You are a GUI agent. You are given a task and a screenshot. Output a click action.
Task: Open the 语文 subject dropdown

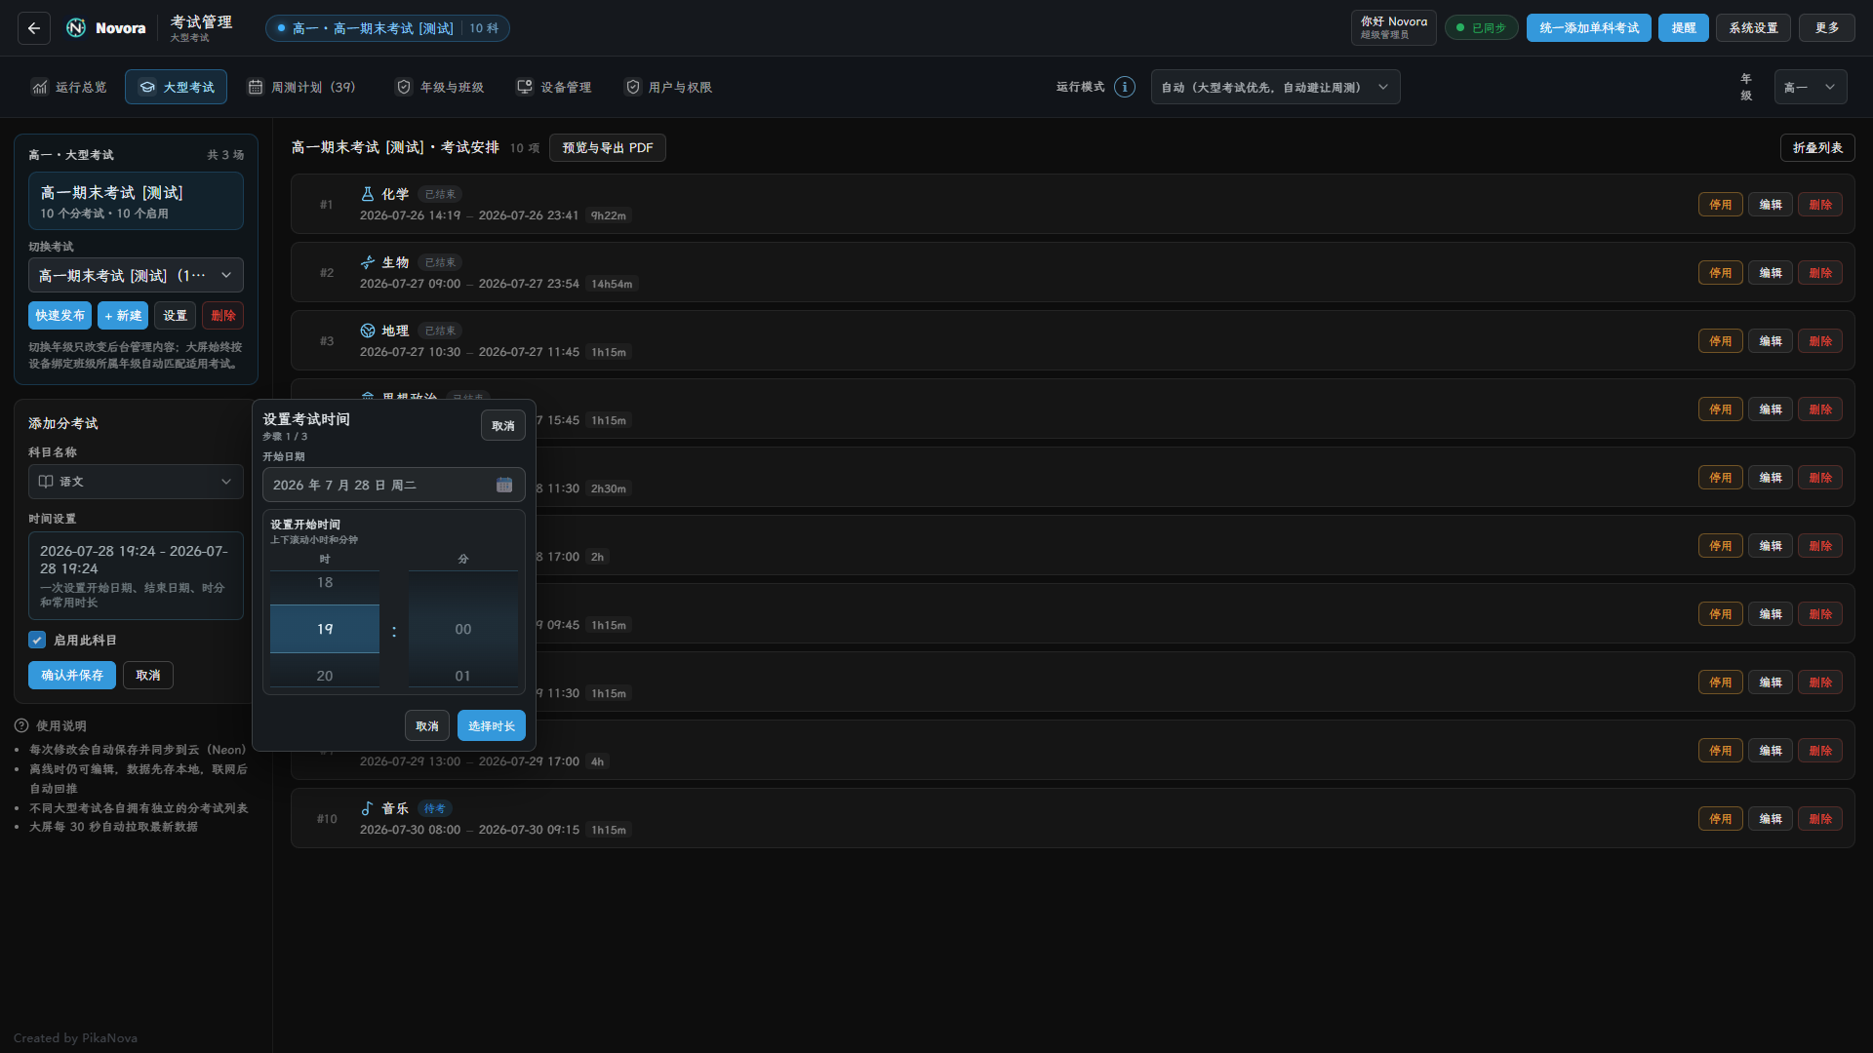point(136,482)
